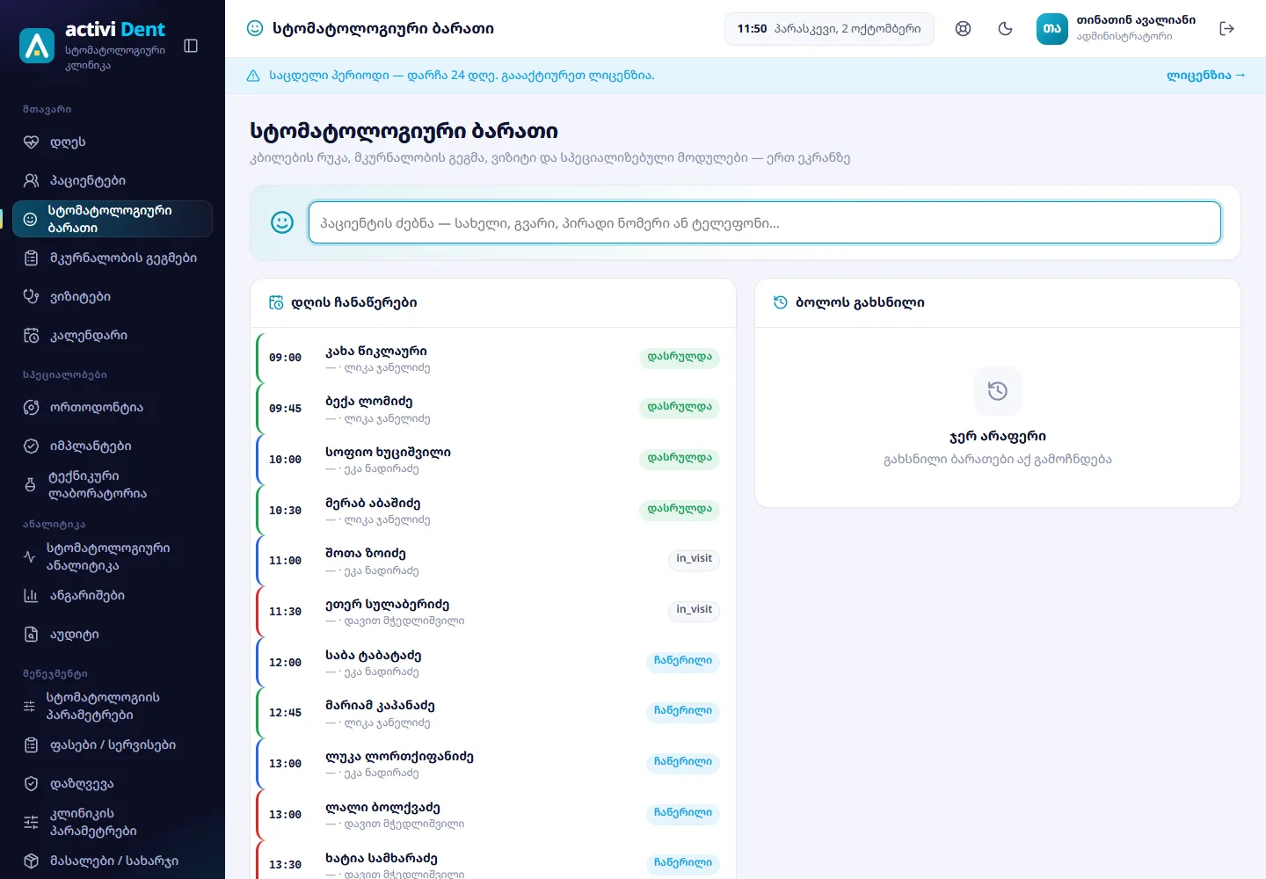The width and height of the screenshot is (1266, 879).
Task: Click the checkmark icon beside 'იმპლანტები'
Action: pos(32,447)
